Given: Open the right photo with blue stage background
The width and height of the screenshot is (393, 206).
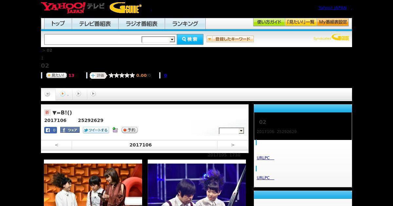Looking at the screenshot, I should click(197, 183).
